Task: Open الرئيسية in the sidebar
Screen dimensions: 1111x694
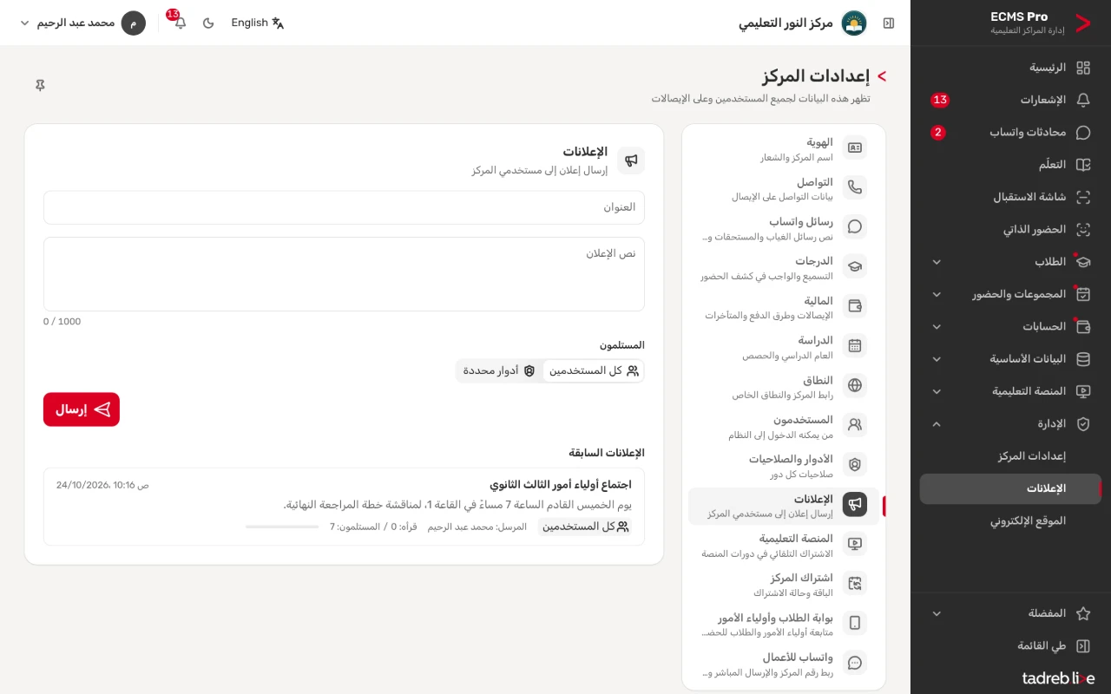Action: [1010, 68]
